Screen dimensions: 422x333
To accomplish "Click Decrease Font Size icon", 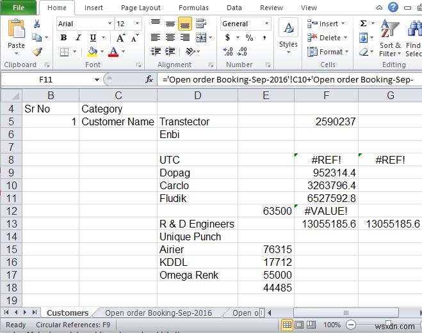I will (135, 38).
